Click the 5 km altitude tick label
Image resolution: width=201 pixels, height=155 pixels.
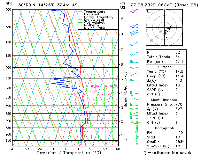(x=121, y=79)
